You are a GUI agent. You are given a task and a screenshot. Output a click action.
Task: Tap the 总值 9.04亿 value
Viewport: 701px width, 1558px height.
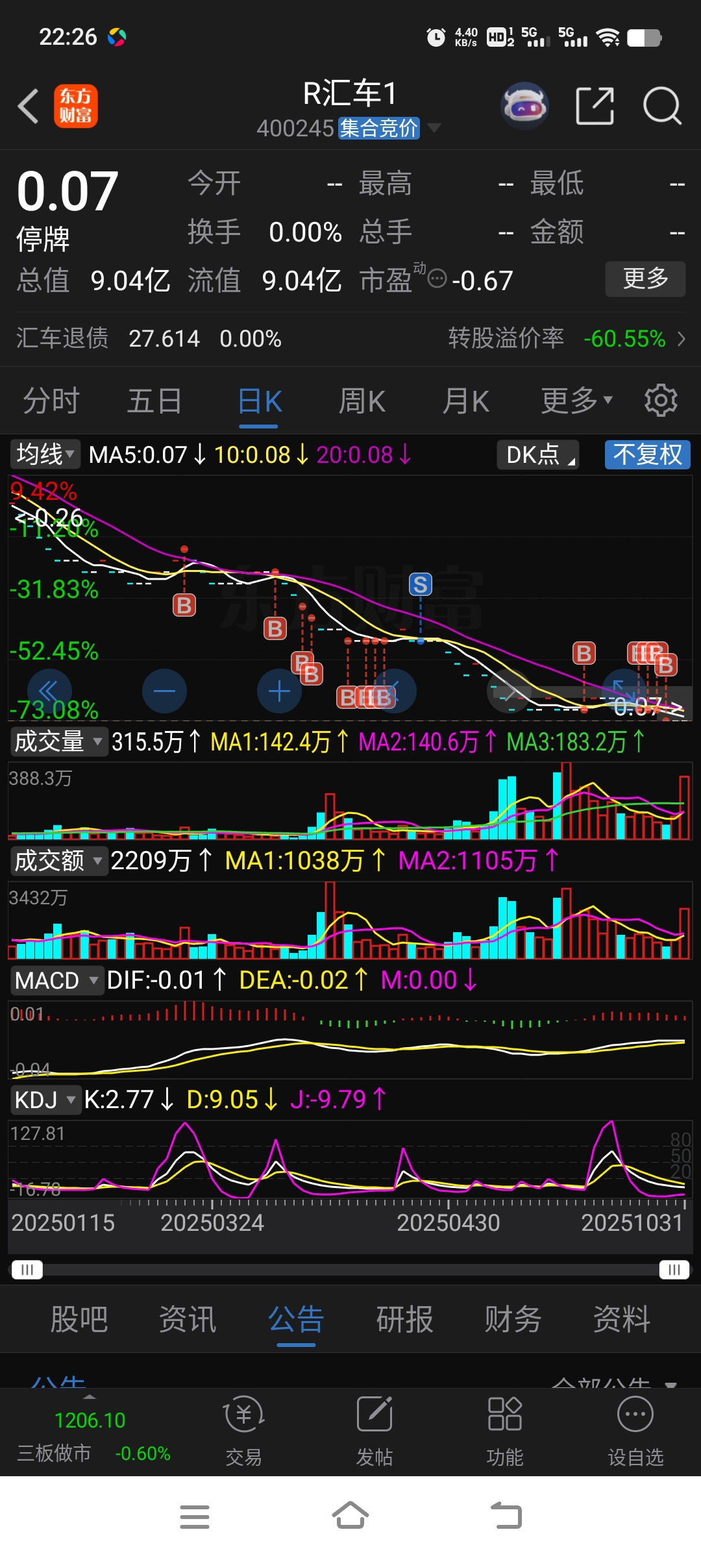[x=130, y=280]
